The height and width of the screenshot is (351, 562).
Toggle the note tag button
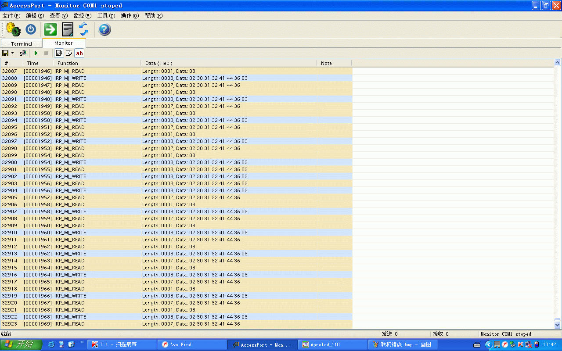pos(69,53)
